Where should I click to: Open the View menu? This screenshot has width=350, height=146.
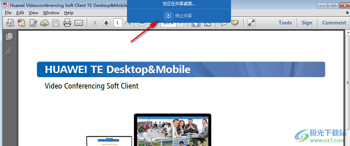(34, 13)
